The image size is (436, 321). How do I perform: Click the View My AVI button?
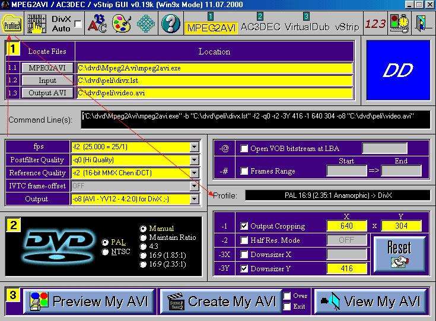(371, 301)
